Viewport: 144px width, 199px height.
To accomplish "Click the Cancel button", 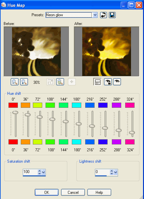I will click(73, 193).
